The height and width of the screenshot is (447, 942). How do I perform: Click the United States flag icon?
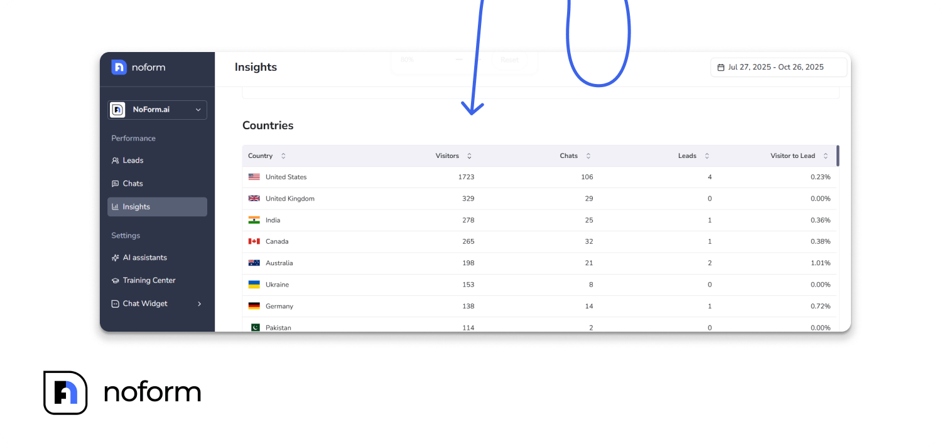(x=254, y=177)
